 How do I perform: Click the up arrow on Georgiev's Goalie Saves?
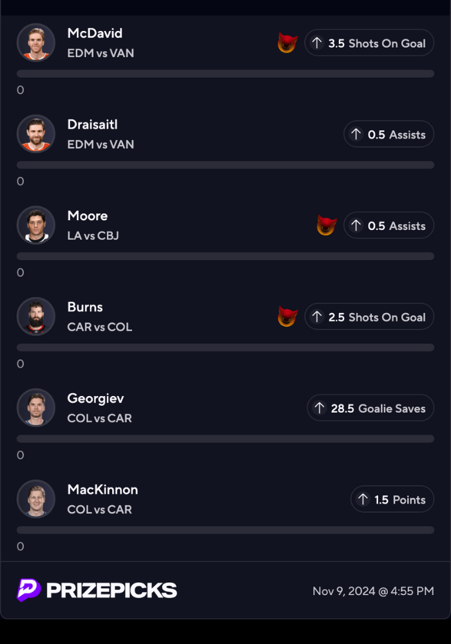[x=320, y=408]
